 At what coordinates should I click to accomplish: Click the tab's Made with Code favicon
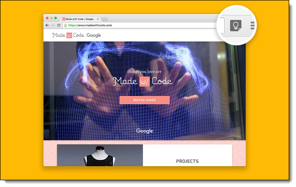(x=64, y=19)
